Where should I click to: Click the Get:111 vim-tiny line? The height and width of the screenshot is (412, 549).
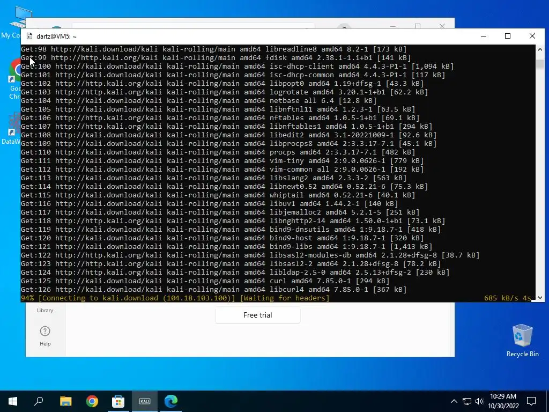[x=222, y=161]
